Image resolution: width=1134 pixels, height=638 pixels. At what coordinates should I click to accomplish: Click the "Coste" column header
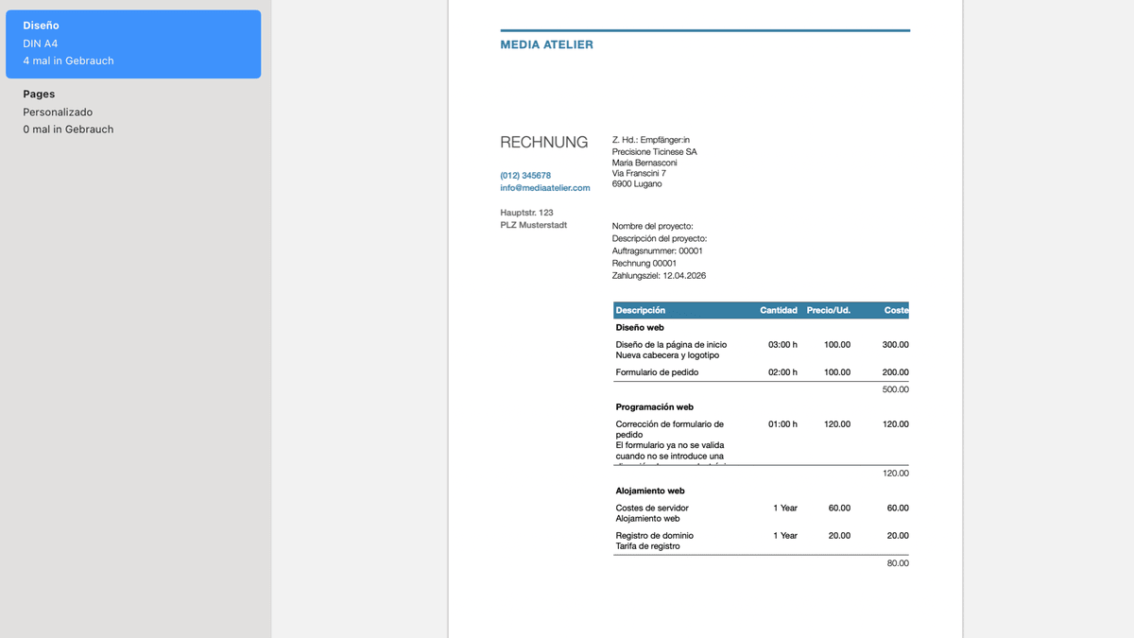(896, 310)
